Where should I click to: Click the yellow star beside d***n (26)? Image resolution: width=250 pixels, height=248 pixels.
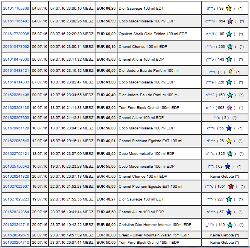tap(229, 141)
